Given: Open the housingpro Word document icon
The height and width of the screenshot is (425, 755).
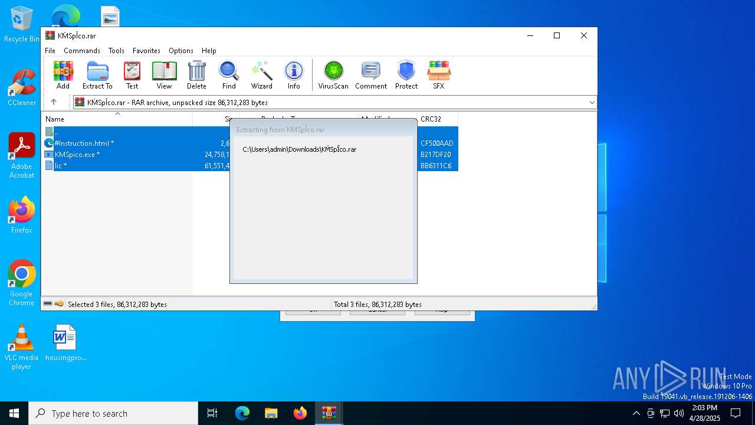Looking at the screenshot, I should pos(65,343).
